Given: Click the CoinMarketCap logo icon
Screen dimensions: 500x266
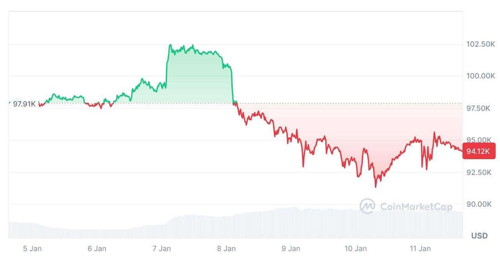Looking at the screenshot, I should tap(367, 206).
